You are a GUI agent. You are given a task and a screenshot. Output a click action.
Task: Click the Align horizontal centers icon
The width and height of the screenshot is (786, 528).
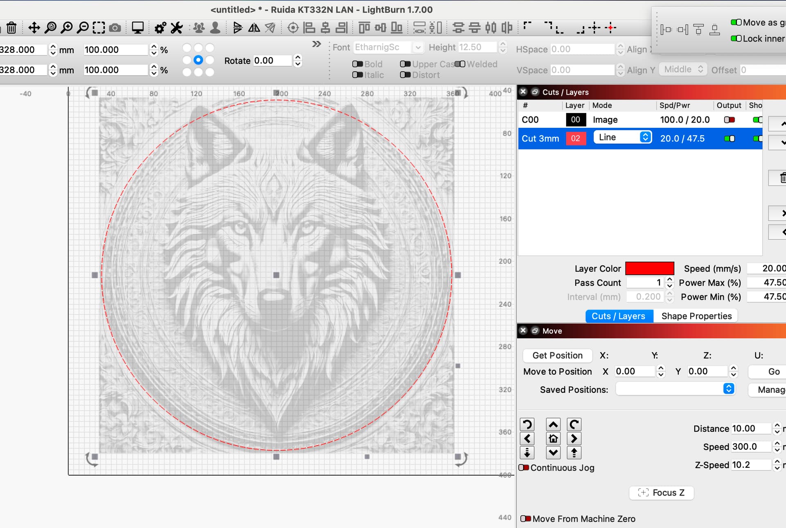tap(325, 28)
